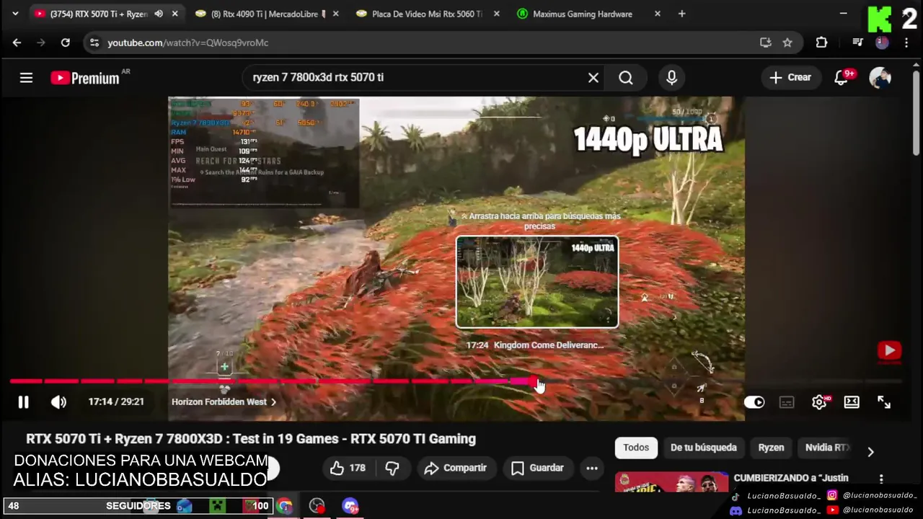The width and height of the screenshot is (923, 519).
Task: Save the video with the Guardar button
Action: 537,469
